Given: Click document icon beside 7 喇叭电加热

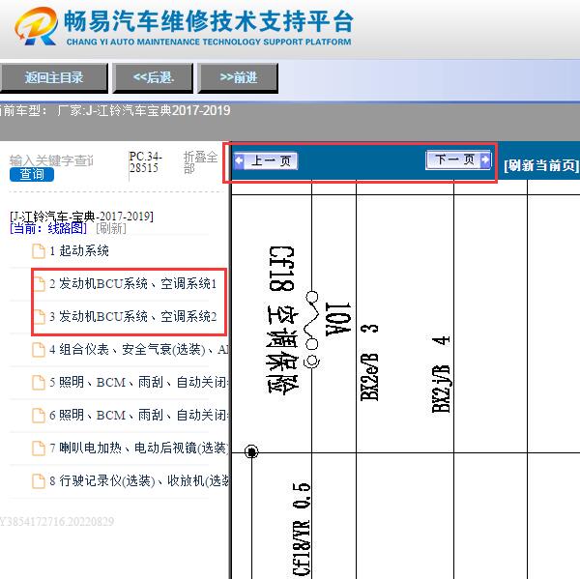Looking at the screenshot, I should [x=39, y=449].
